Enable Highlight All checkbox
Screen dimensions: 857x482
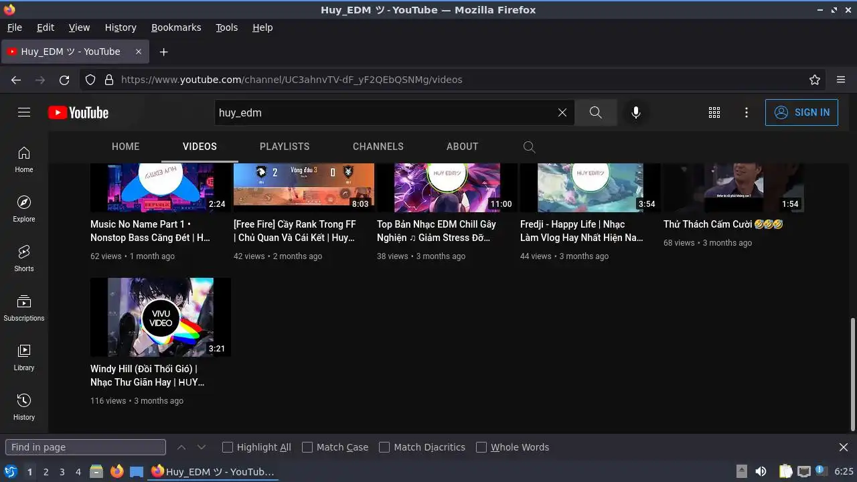click(x=228, y=447)
